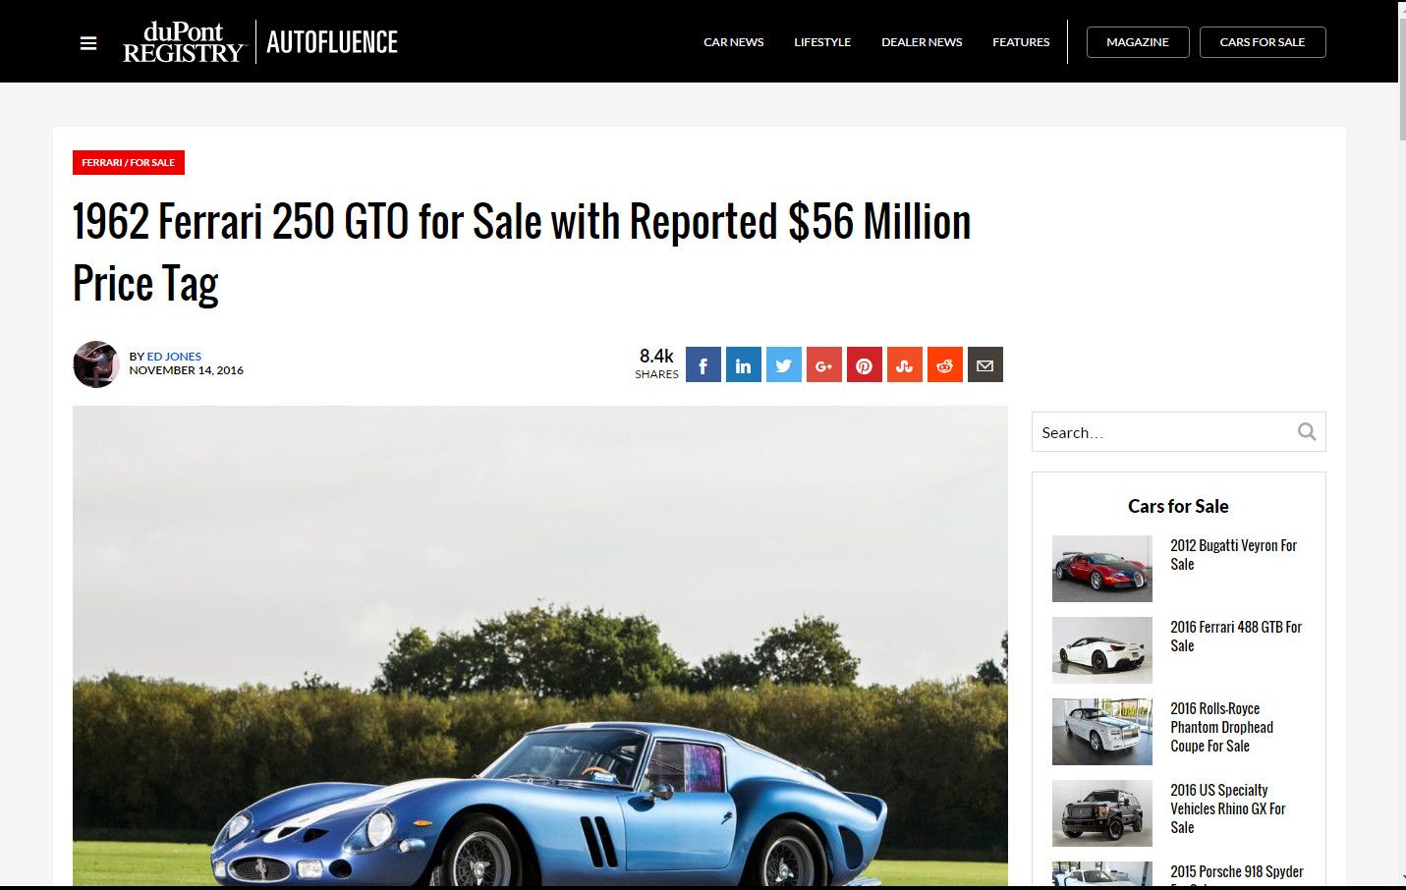Share article on Twitter

click(784, 365)
